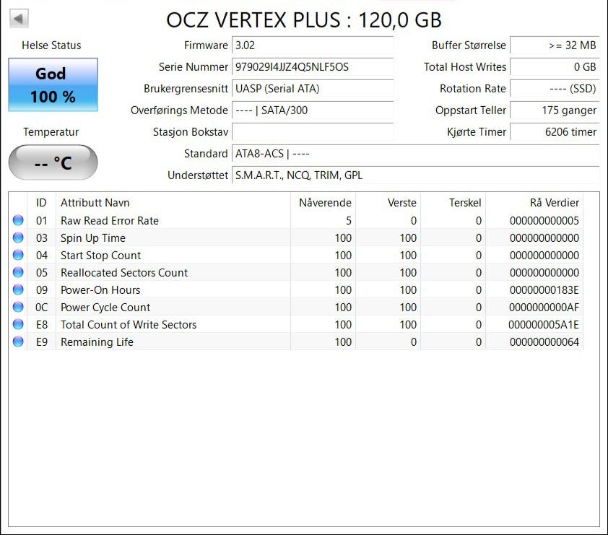This screenshot has height=535, width=608.
Task: Click the Buffer Størrelse value >= 32 MB
Action: click(555, 45)
